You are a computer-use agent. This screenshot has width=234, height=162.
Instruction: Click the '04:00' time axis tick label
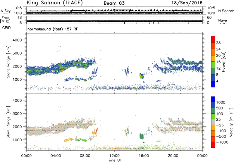(56, 156)
